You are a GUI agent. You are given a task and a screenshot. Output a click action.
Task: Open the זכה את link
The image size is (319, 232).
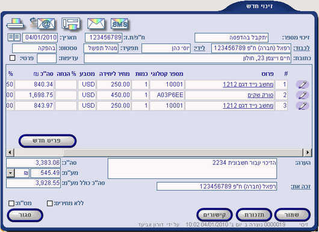[x=301, y=186]
